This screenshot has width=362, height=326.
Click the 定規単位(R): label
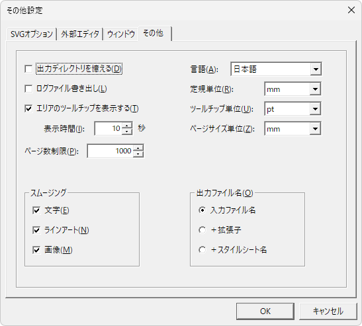[212, 89]
